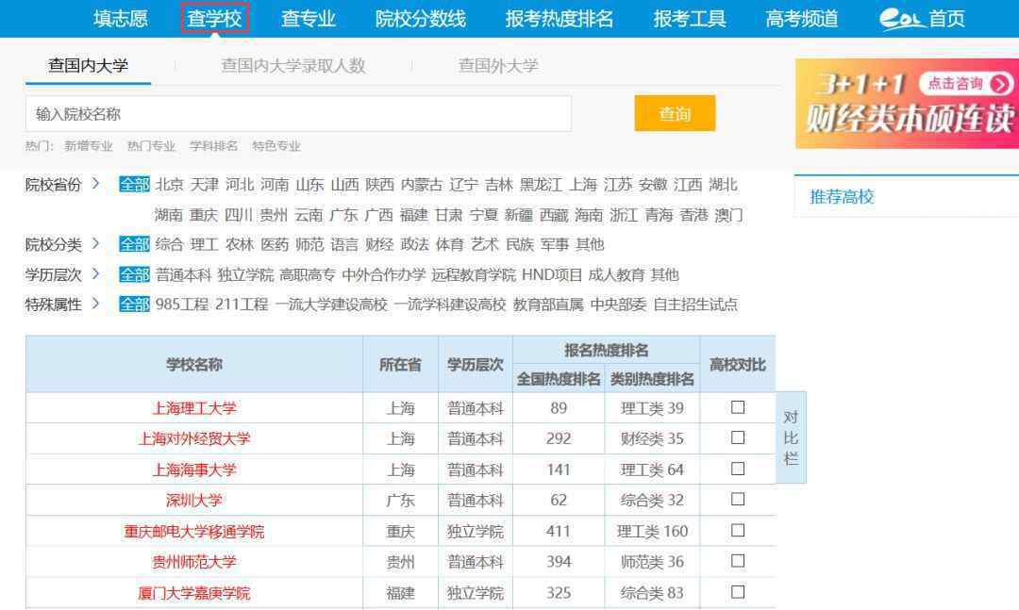This screenshot has width=1019, height=610.
Task: Filter by attribute 教育部直属
Action: (x=548, y=304)
